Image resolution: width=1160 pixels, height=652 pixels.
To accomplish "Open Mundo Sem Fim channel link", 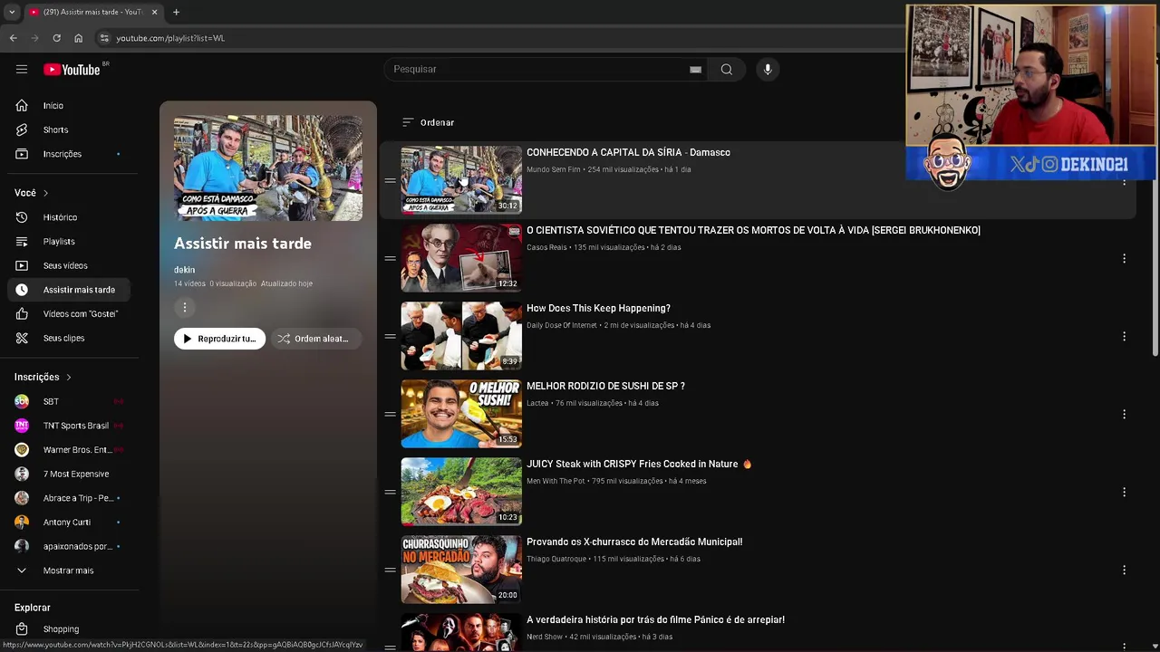I will [x=554, y=169].
